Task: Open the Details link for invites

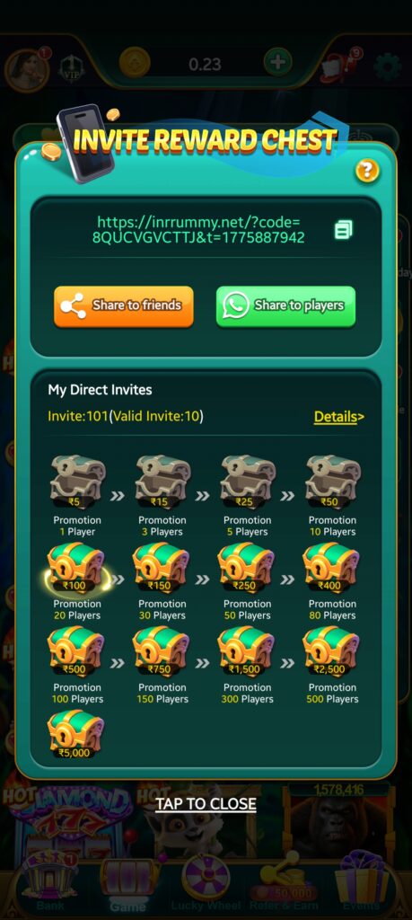Action: (338, 417)
